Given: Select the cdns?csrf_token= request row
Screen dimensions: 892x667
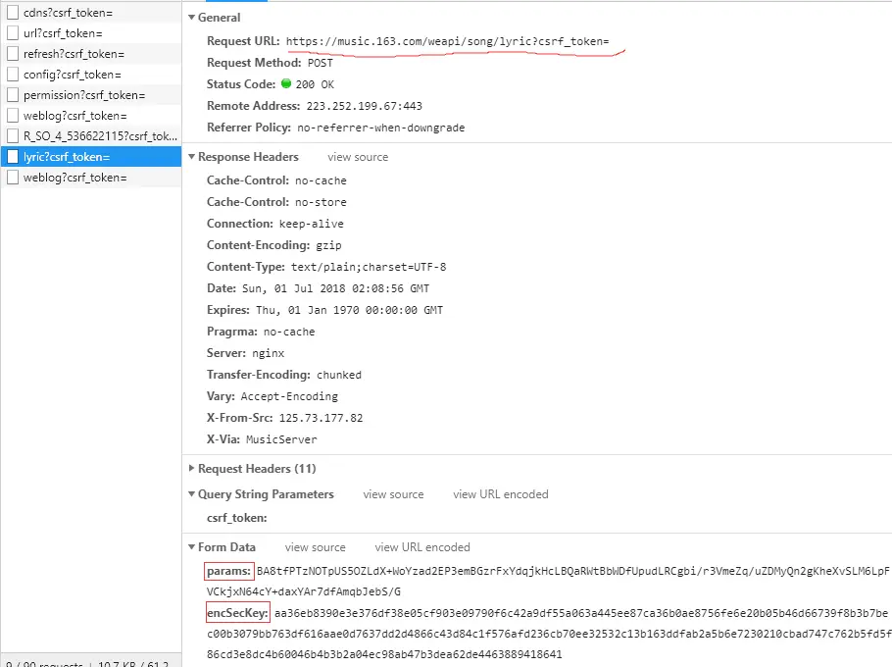Looking at the screenshot, I should click(91, 13).
